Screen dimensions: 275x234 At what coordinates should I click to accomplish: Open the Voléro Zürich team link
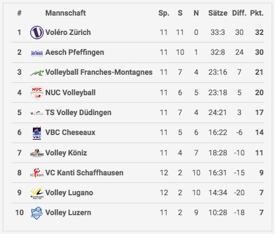[x=68, y=32]
